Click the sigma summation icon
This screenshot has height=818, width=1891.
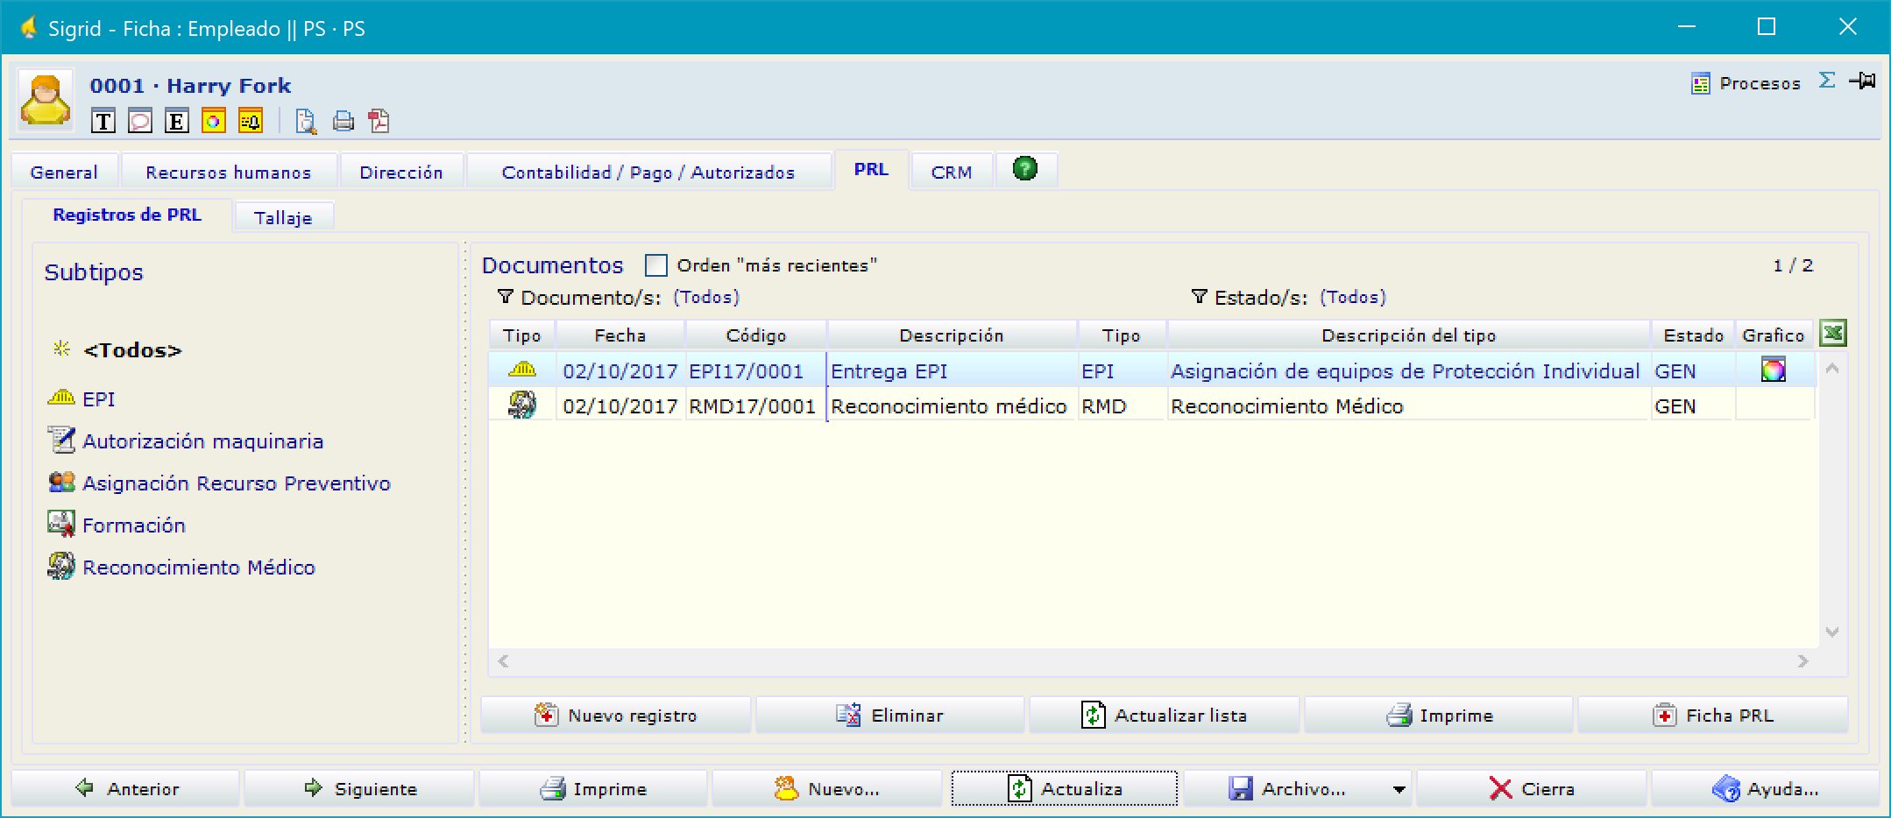coord(1827,81)
